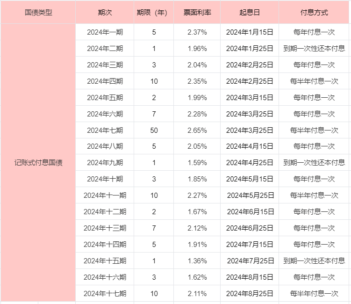Image resolution: width=351 pixels, height=304 pixels.
Task: Select cell 2024年四期
Action: 105,81
